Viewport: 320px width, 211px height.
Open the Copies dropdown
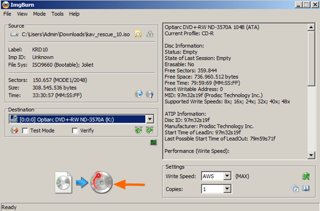pyautogui.click(x=227, y=189)
